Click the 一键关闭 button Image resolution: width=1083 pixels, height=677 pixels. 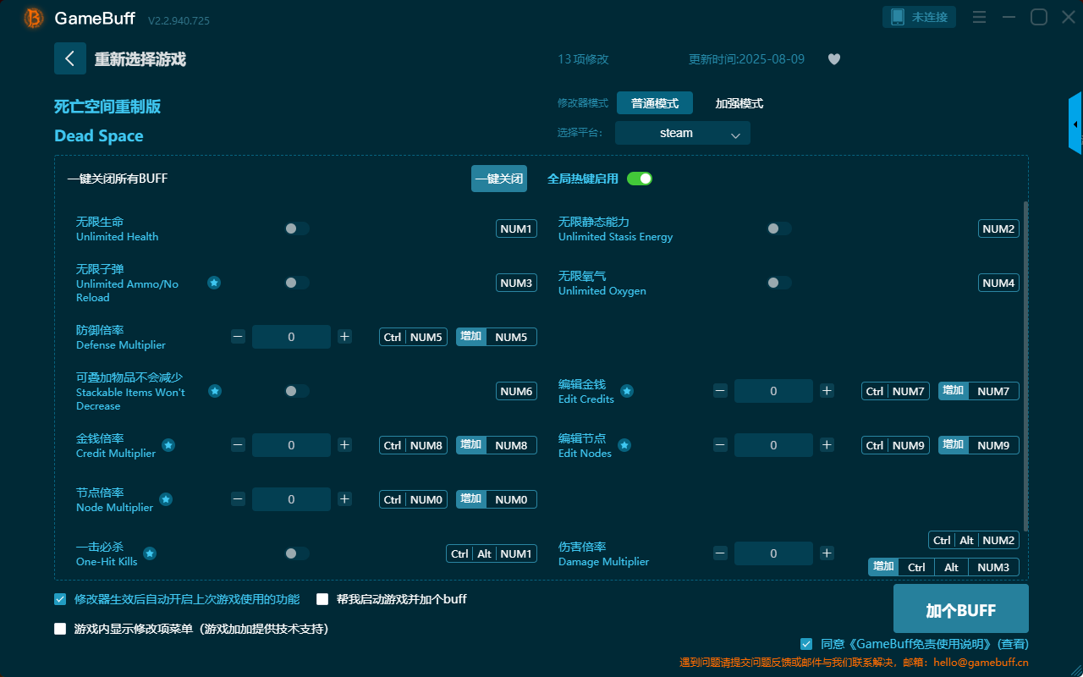pos(499,179)
